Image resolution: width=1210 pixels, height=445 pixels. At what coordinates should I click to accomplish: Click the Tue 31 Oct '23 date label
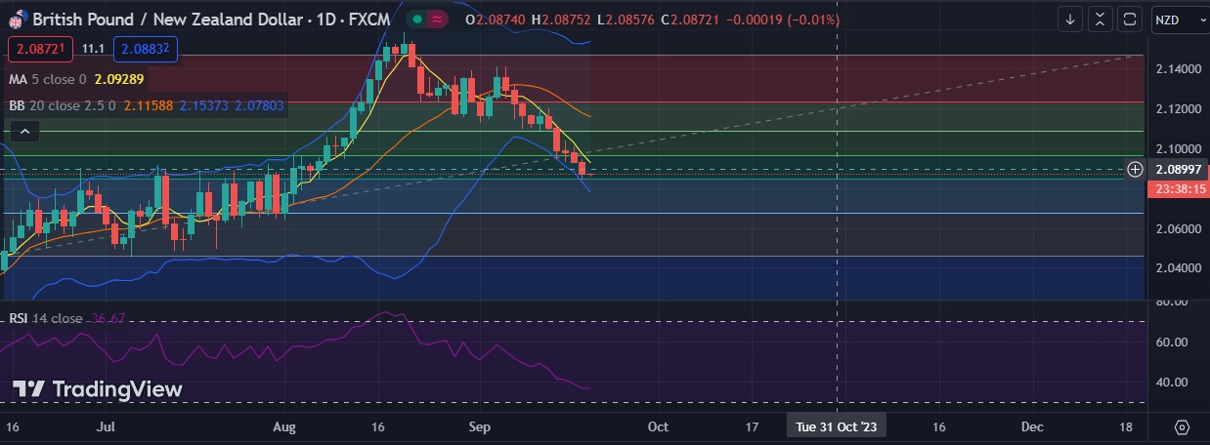[x=836, y=427]
